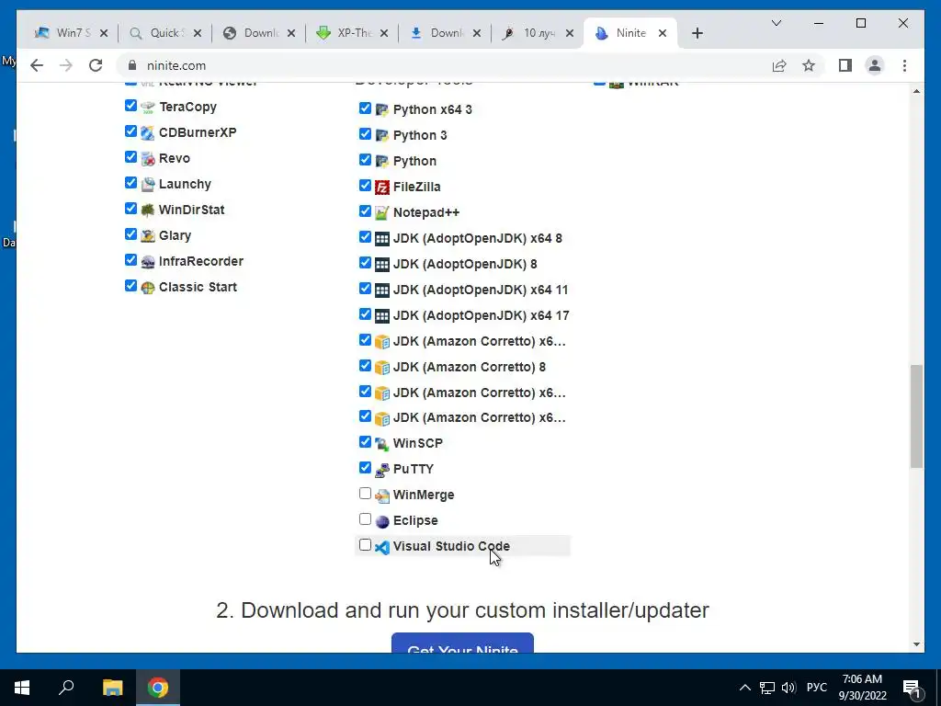This screenshot has width=941, height=706.
Task: Click the Revo uninstaller icon
Action: pos(148,158)
